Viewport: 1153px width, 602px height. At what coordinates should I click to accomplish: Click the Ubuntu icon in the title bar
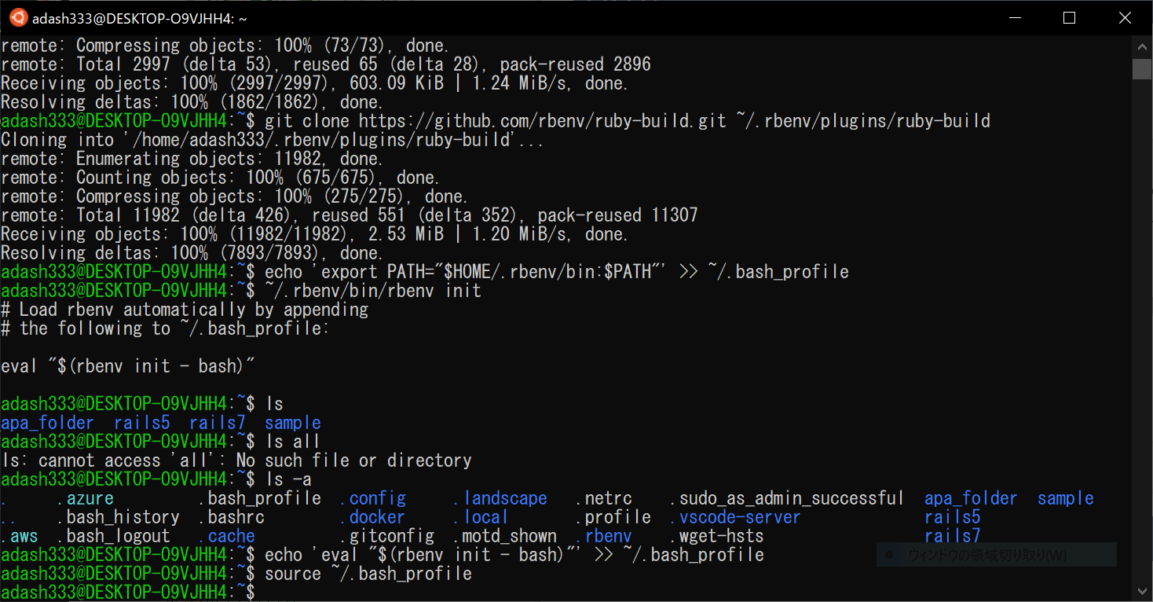[x=17, y=17]
